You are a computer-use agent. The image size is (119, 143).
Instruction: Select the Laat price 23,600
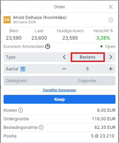(x=39, y=38)
